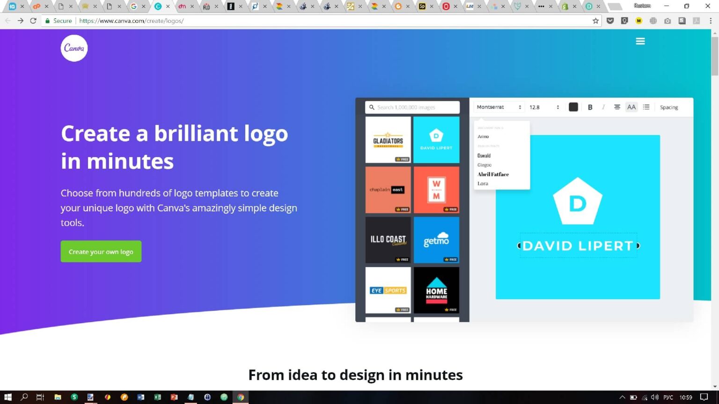The height and width of the screenshot is (404, 719).
Task: Select the getmo cloud logo template
Action: (436, 240)
